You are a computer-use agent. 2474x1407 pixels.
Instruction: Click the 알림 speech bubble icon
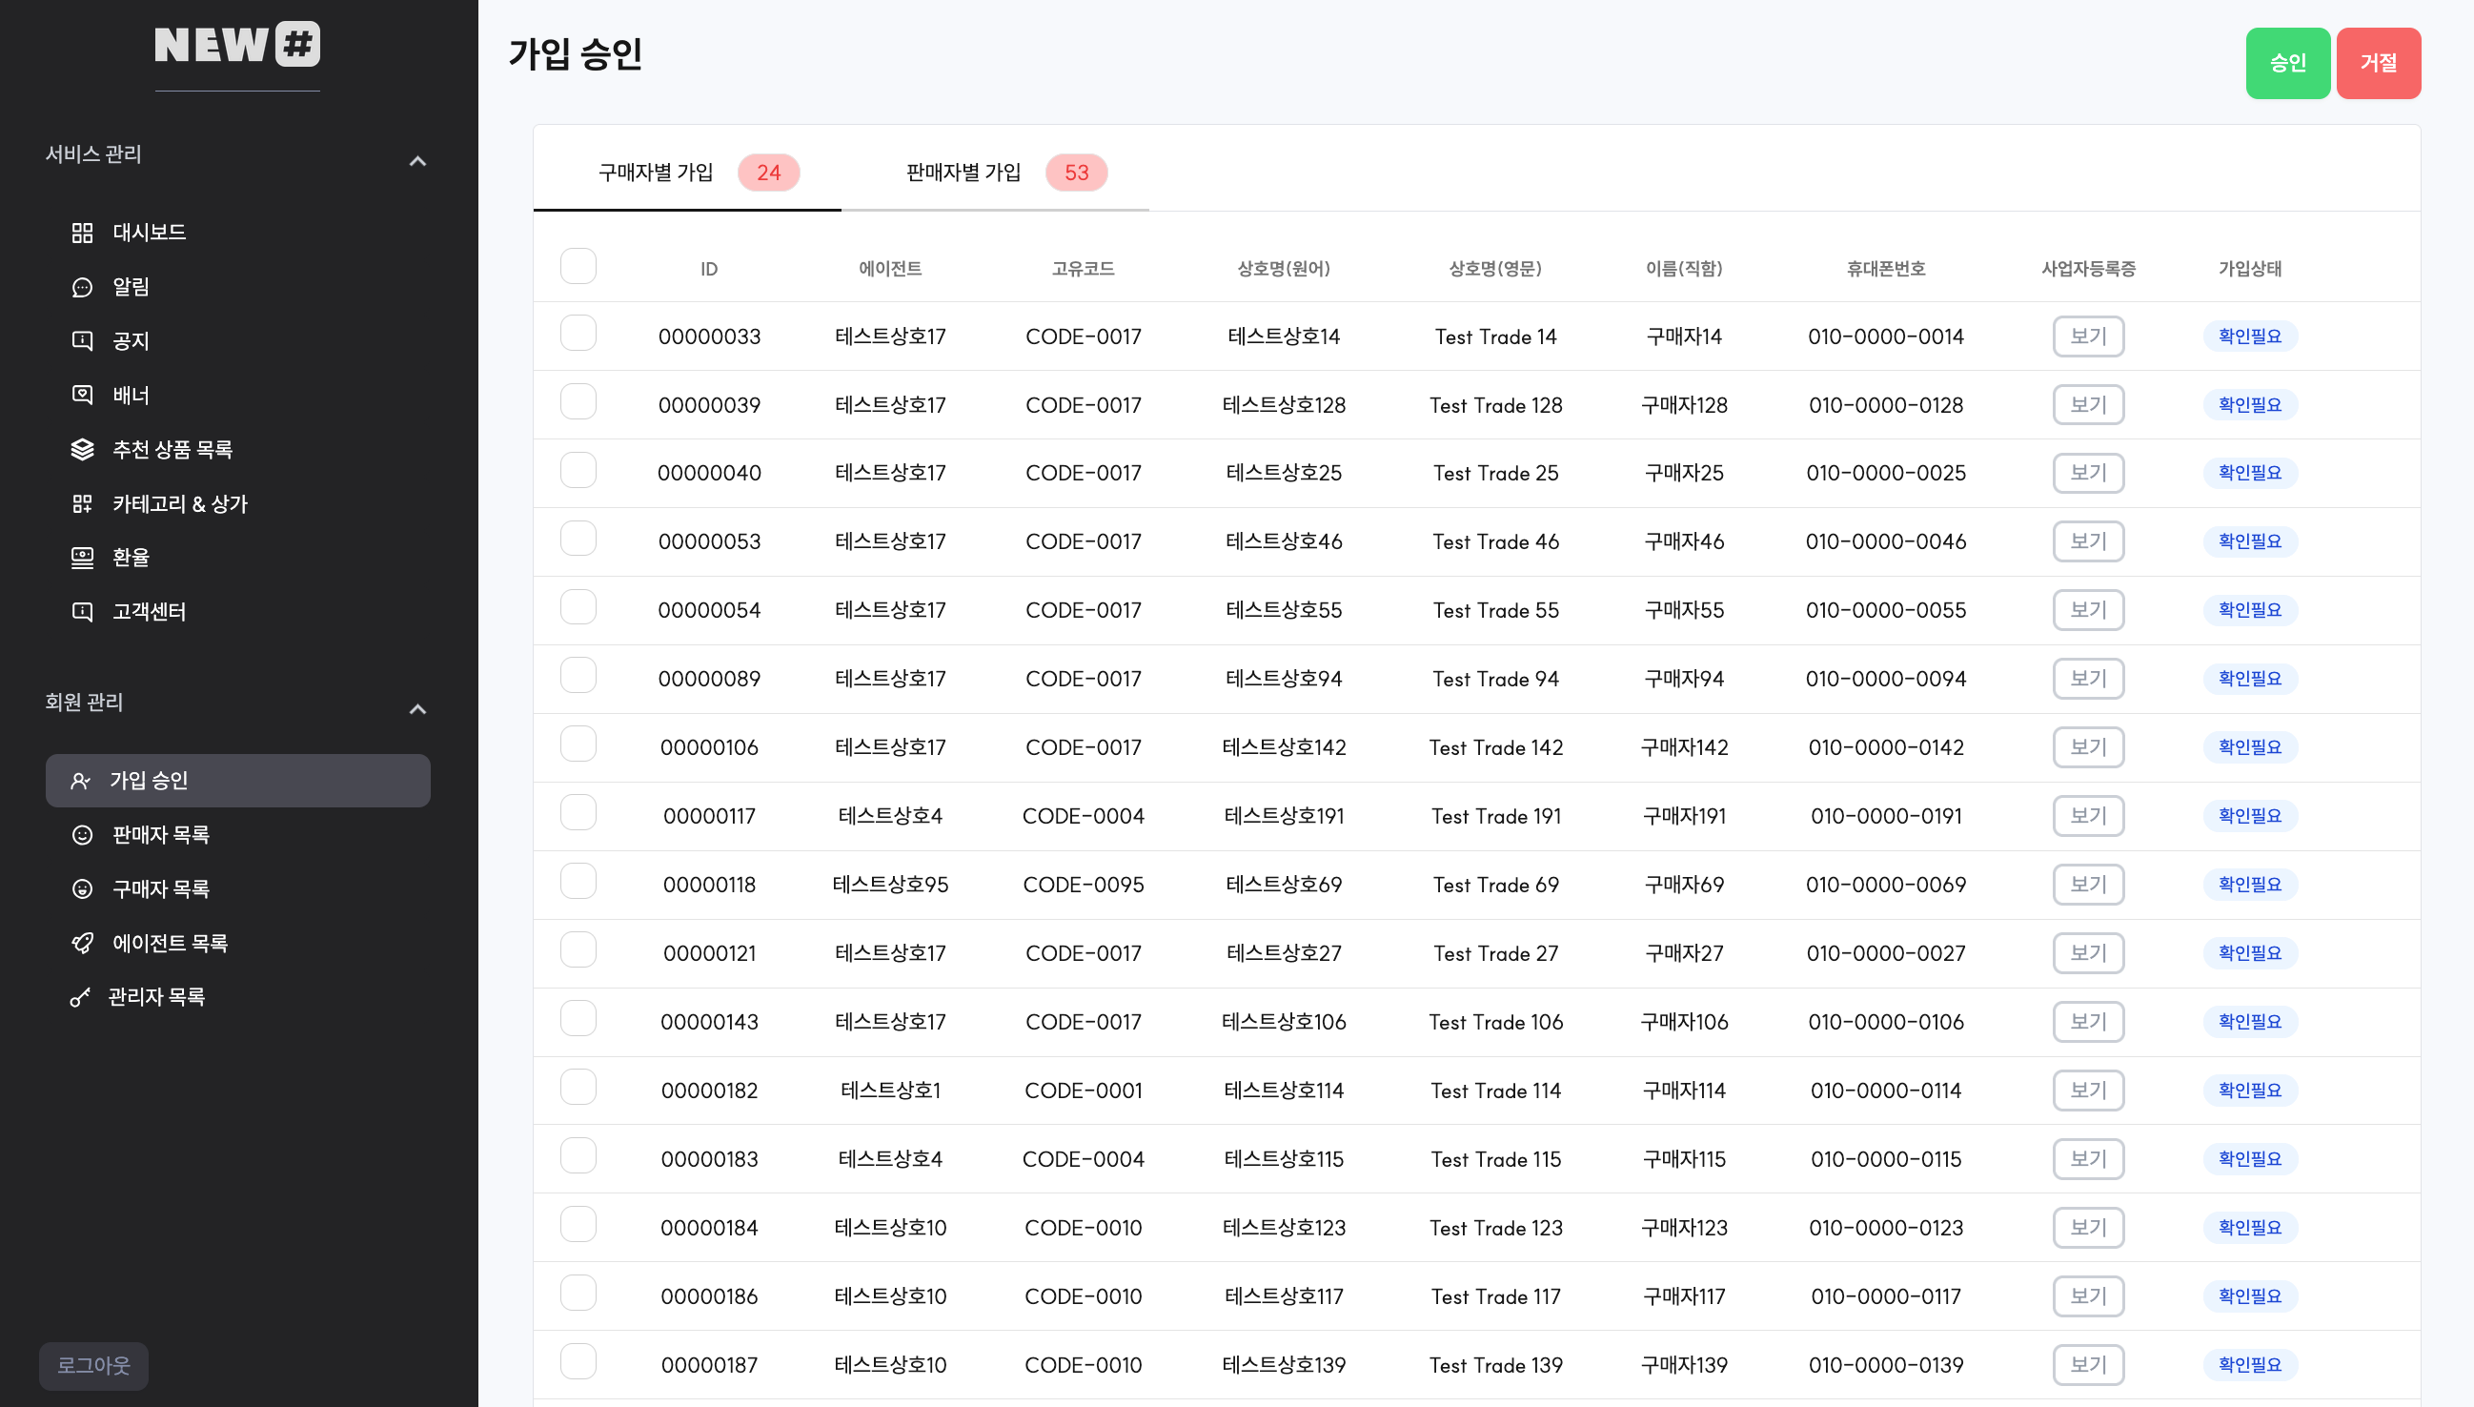(82, 287)
